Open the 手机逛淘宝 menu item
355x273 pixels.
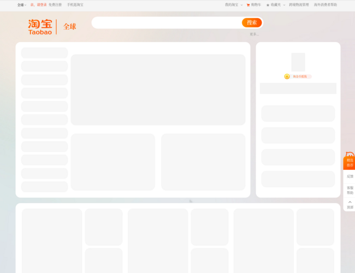[75, 5]
